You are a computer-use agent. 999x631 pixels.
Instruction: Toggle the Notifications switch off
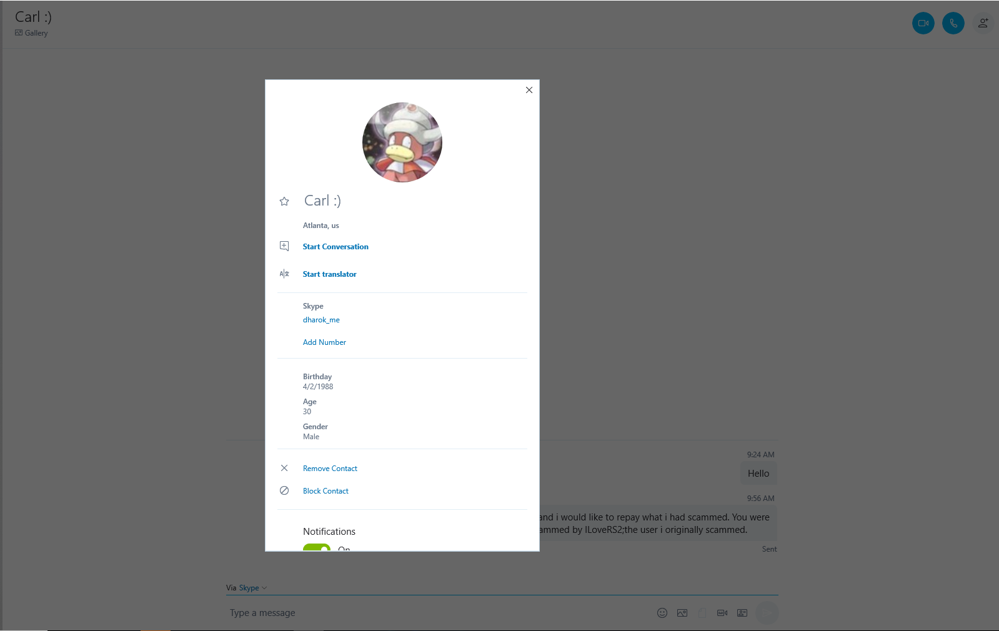coord(317,547)
